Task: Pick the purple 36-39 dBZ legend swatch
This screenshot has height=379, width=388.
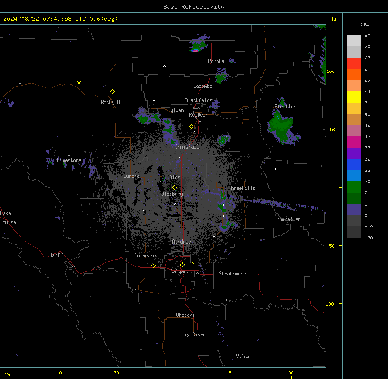Action: (x=354, y=153)
